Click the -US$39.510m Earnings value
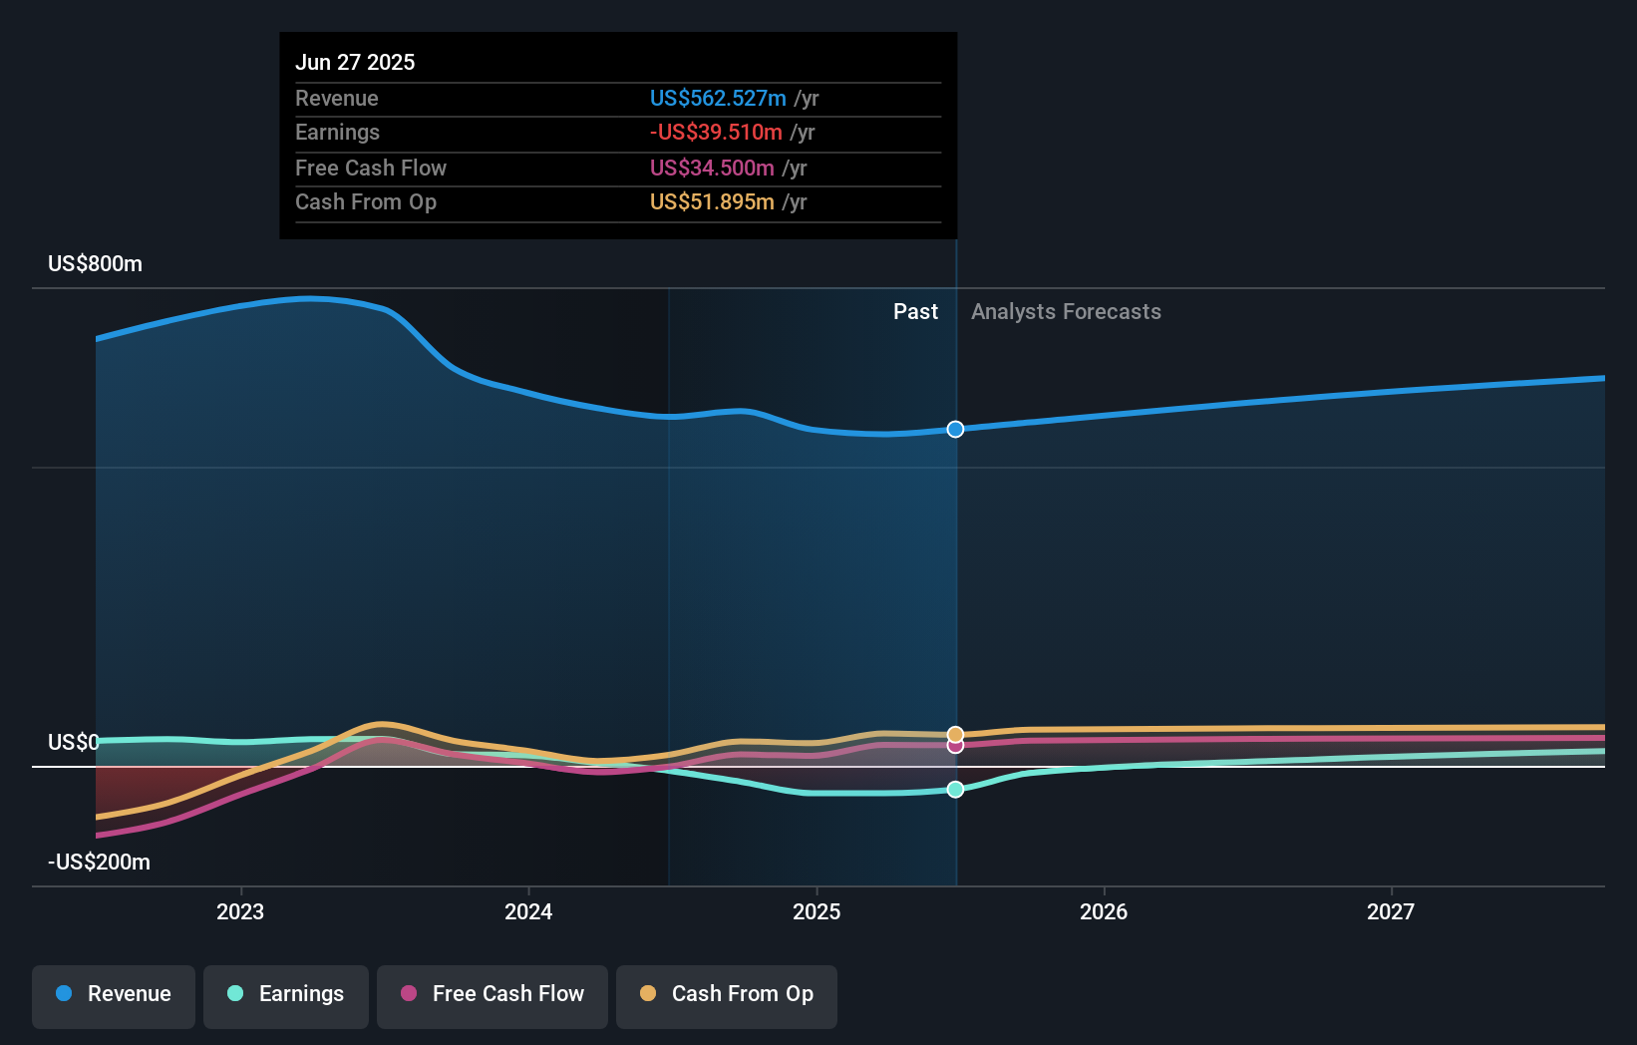 coord(718,132)
